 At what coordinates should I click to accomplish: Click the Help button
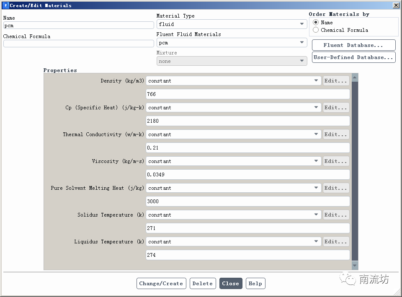(255, 284)
